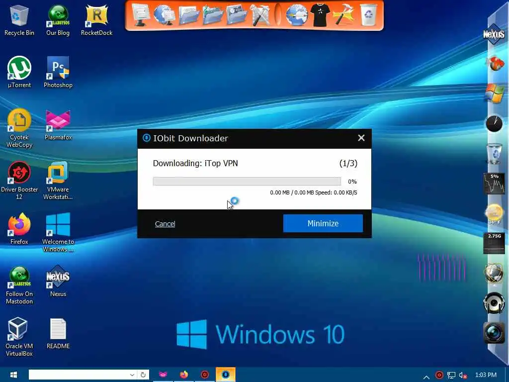Open the Windows Start menu
This screenshot has width=509, height=382.
[x=13, y=375]
